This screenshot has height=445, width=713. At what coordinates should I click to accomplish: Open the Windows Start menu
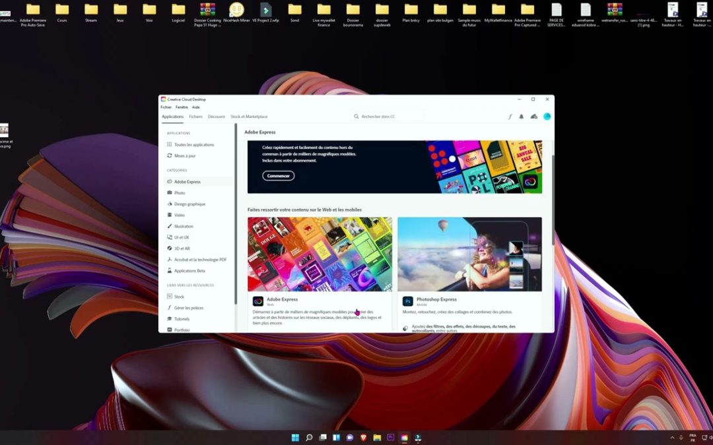point(295,438)
